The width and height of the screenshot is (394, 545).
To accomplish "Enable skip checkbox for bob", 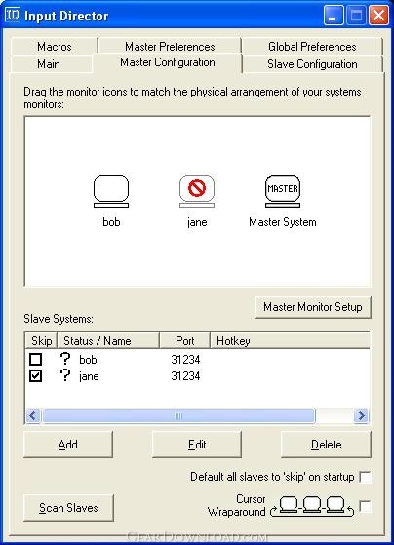I will coord(35,359).
